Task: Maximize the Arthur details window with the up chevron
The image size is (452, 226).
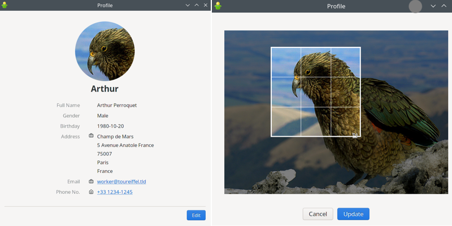Action: (197, 5)
